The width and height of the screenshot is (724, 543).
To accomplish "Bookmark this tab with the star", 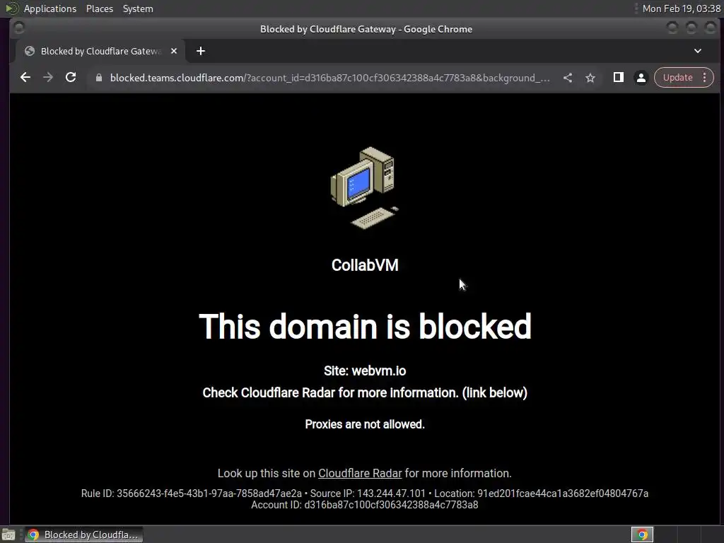I will 590,78.
